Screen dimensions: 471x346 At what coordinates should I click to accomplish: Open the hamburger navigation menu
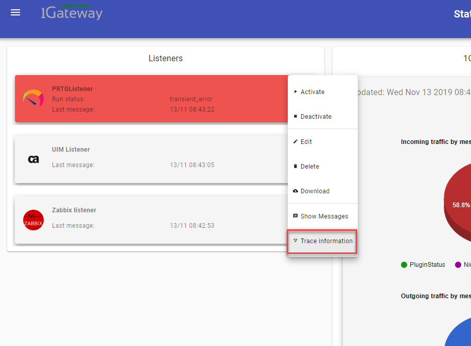click(15, 13)
